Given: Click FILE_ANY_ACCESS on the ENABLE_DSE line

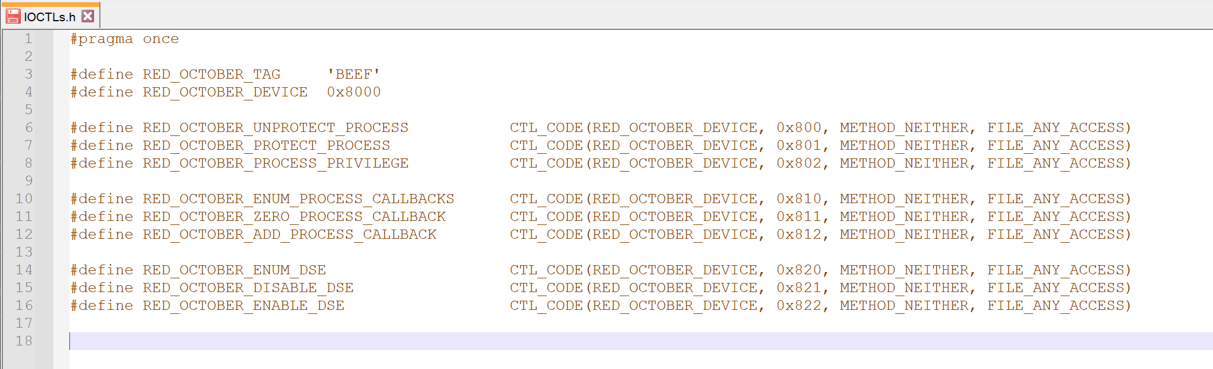Looking at the screenshot, I should (x=1055, y=305).
